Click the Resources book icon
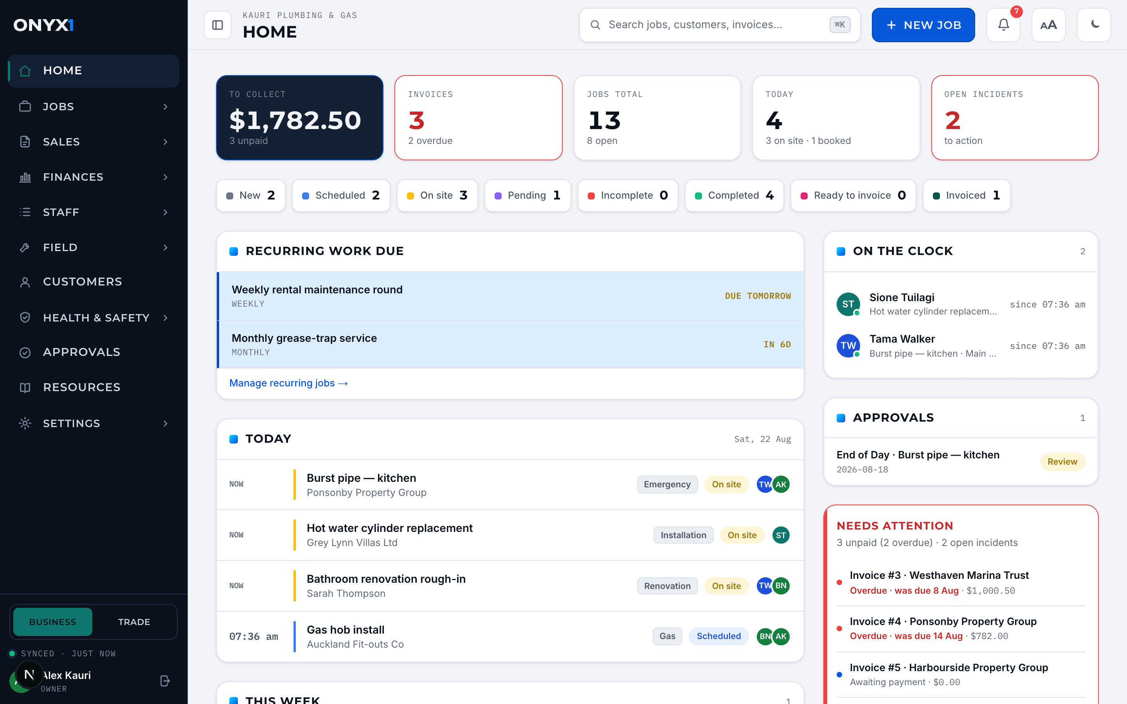Image resolution: width=1127 pixels, height=704 pixels. pyautogui.click(x=25, y=387)
